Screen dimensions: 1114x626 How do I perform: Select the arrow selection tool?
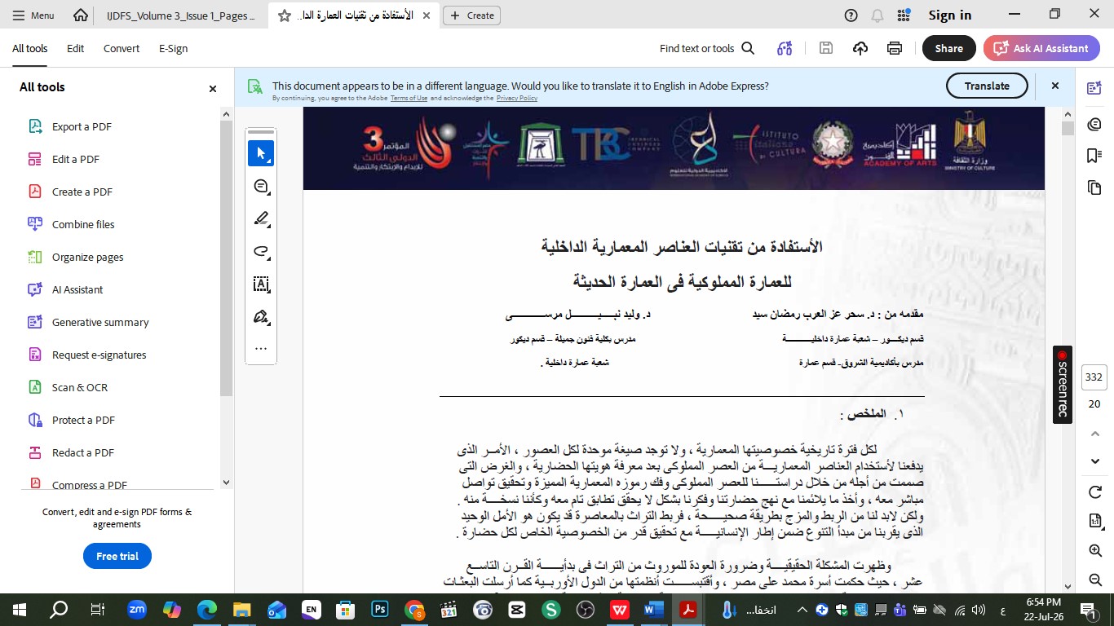point(261,153)
